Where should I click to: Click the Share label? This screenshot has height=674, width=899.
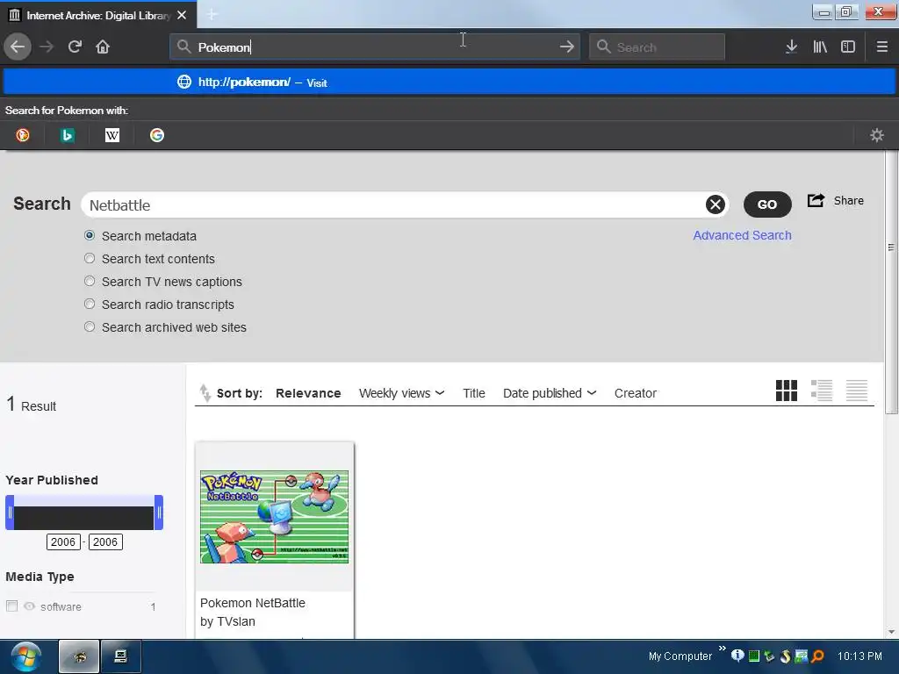click(x=849, y=201)
